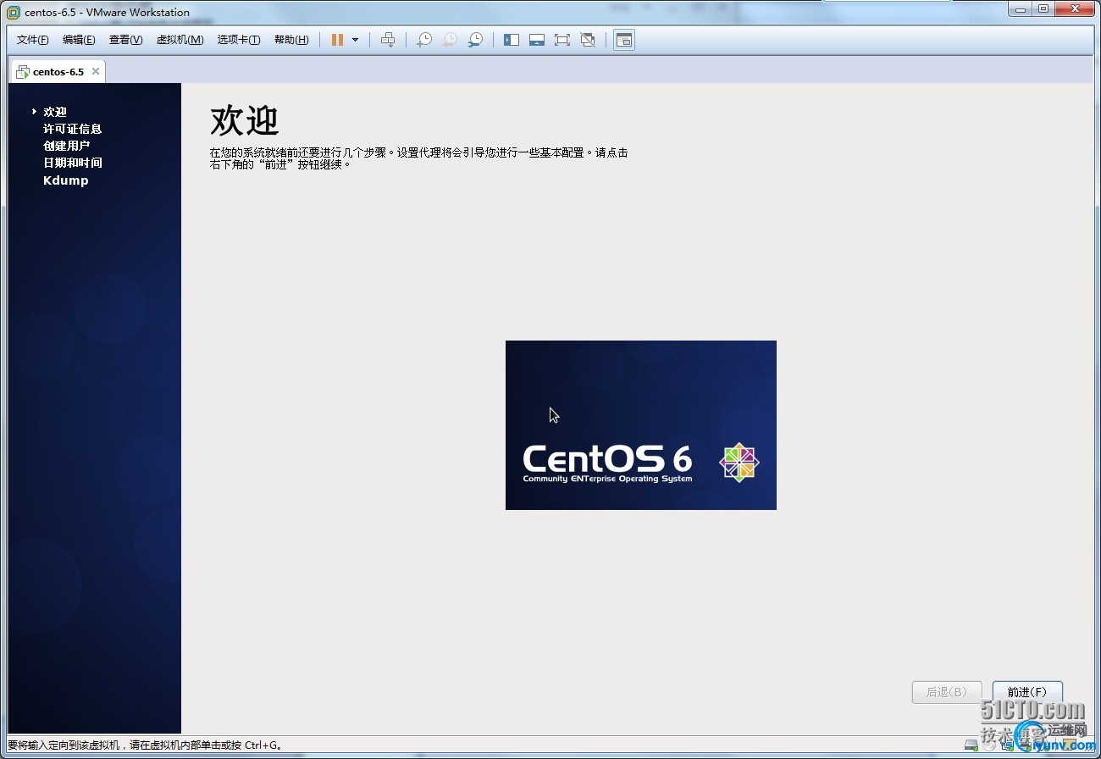Viewport: 1101px width, 759px height.
Task: Toggle the thumbnail bar view
Action: coord(537,40)
